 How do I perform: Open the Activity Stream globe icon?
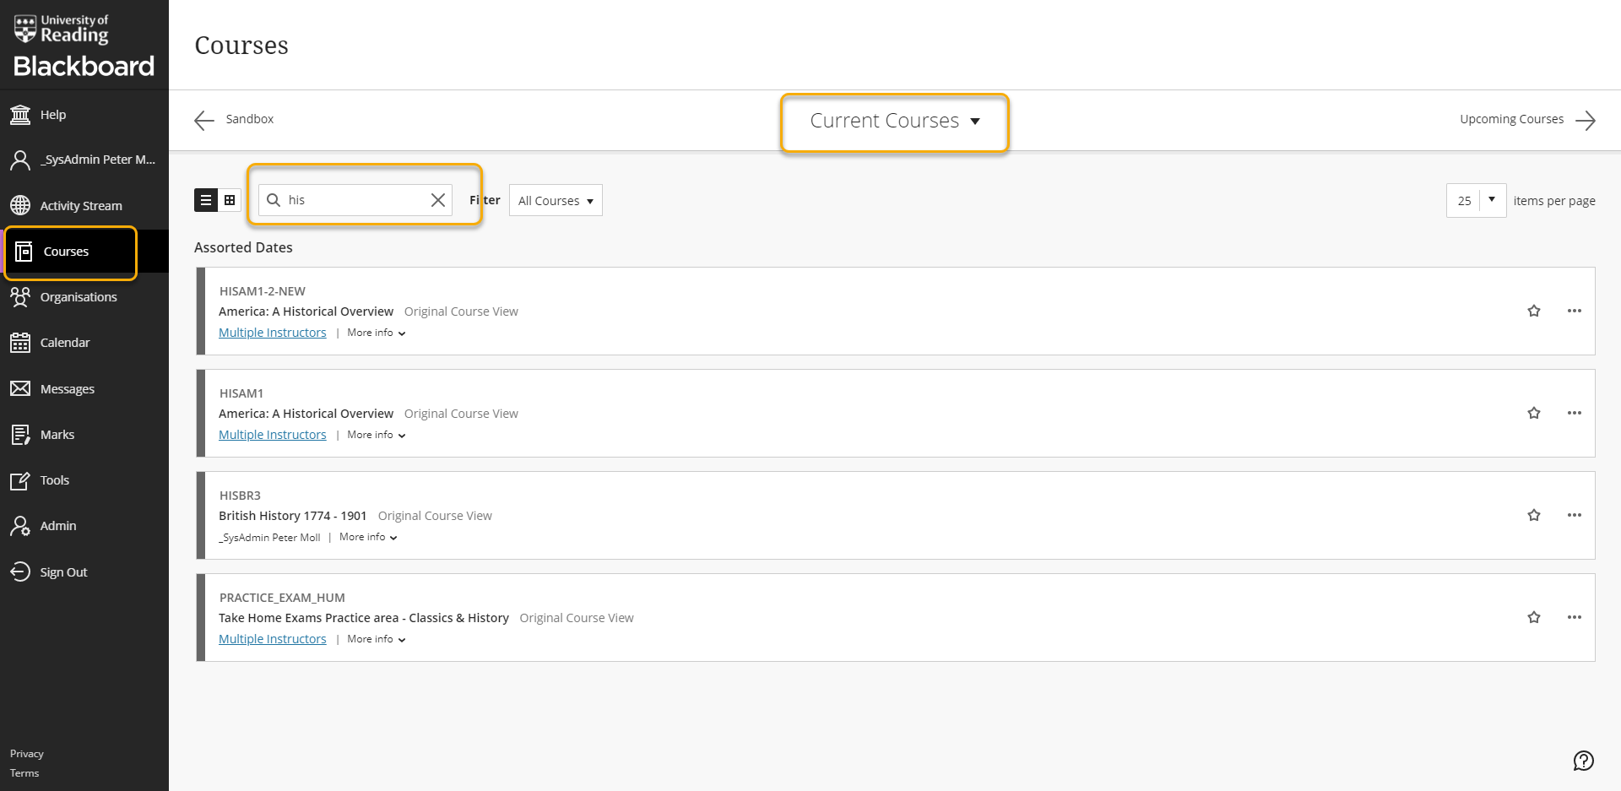pyautogui.click(x=20, y=205)
